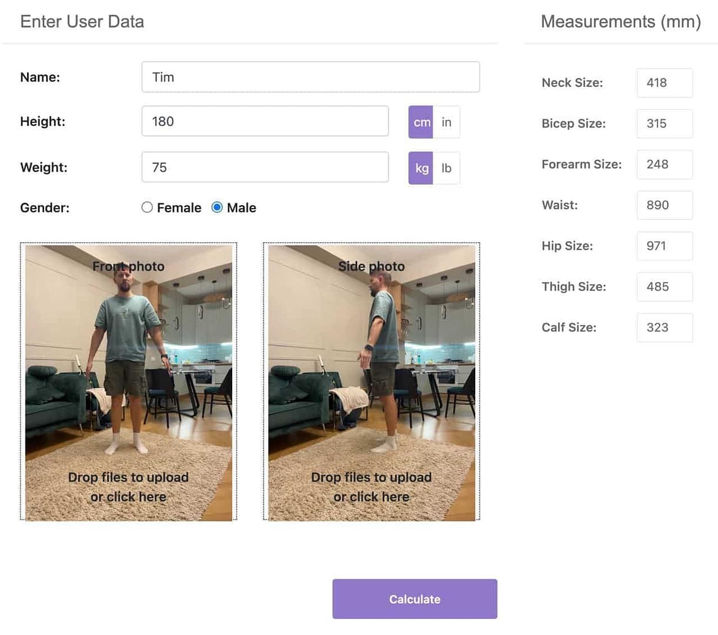This screenshot has width=718, height=635.
Task: Switch height unit to inches
Action: click(446, 122)
